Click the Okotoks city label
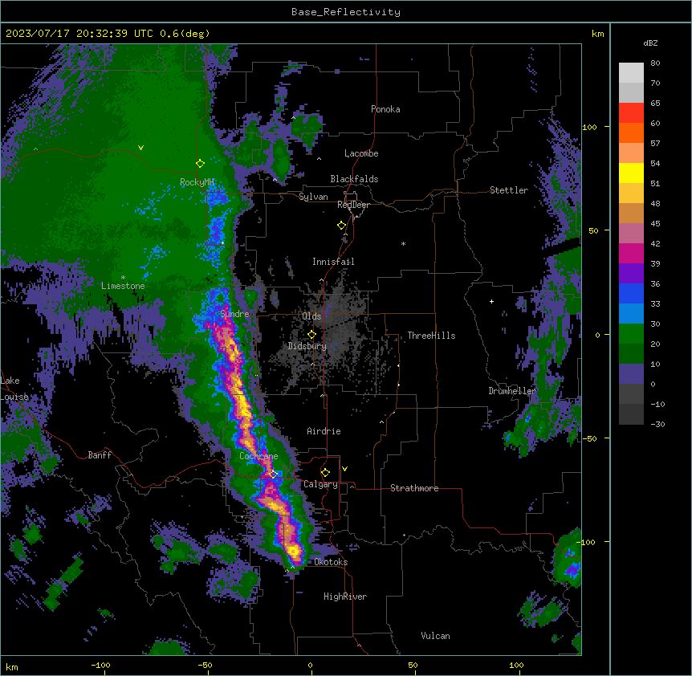 tap(331, 562)
